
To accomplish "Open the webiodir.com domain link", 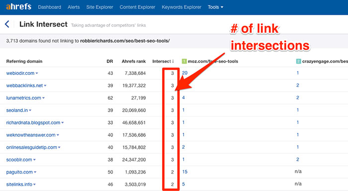I will click(x=20, y=73).
